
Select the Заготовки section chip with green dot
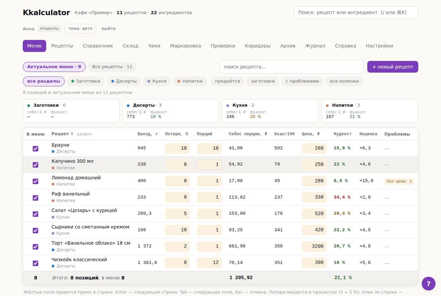point(86,81)
